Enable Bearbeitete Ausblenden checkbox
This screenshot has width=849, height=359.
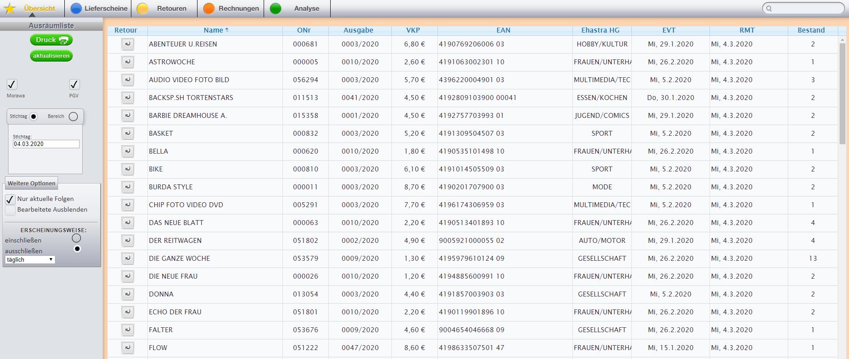point(10,210)
